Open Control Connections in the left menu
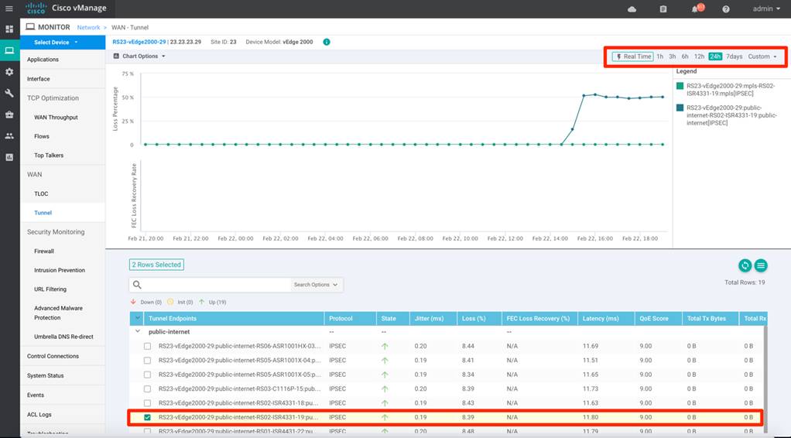The image size is (791, 438). pyautogui.click(x=53, y=356)
